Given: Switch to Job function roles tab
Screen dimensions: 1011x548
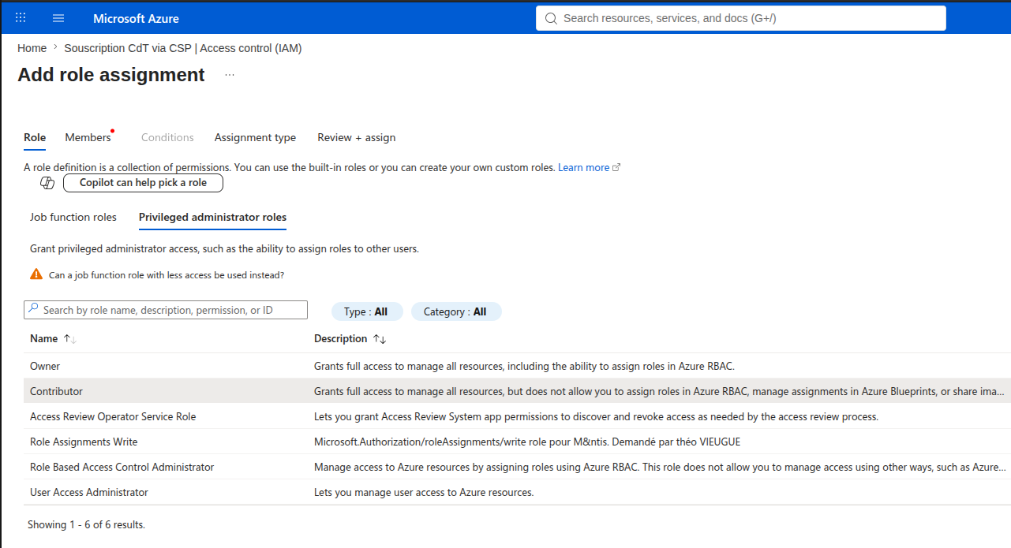Looking at the screenshot, I should coord(73,217).
